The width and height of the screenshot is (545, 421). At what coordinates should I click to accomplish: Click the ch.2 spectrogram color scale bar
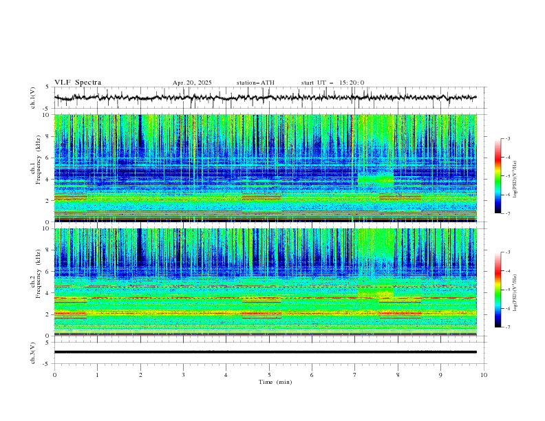498,290
